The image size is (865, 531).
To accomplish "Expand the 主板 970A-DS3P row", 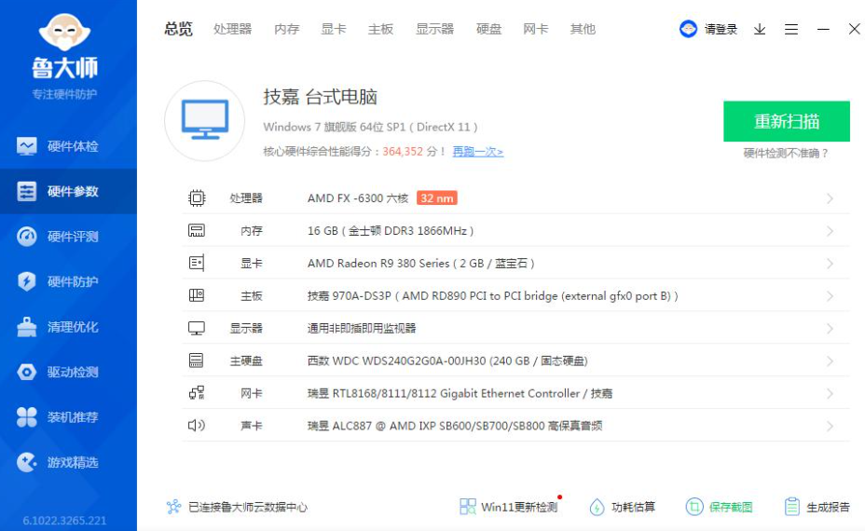I will tap(830, 296).
